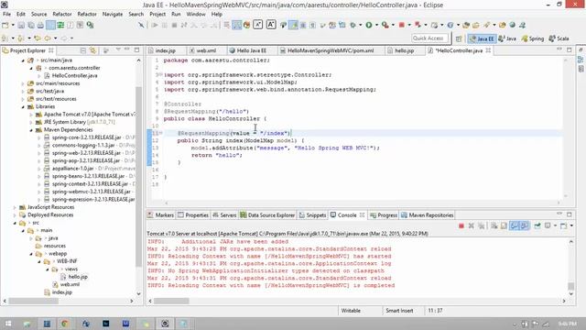Click Remove Launch X icon in console
The width and height of the screenshot is (586, 330).
pyautogui.click(x=472, y=225)
